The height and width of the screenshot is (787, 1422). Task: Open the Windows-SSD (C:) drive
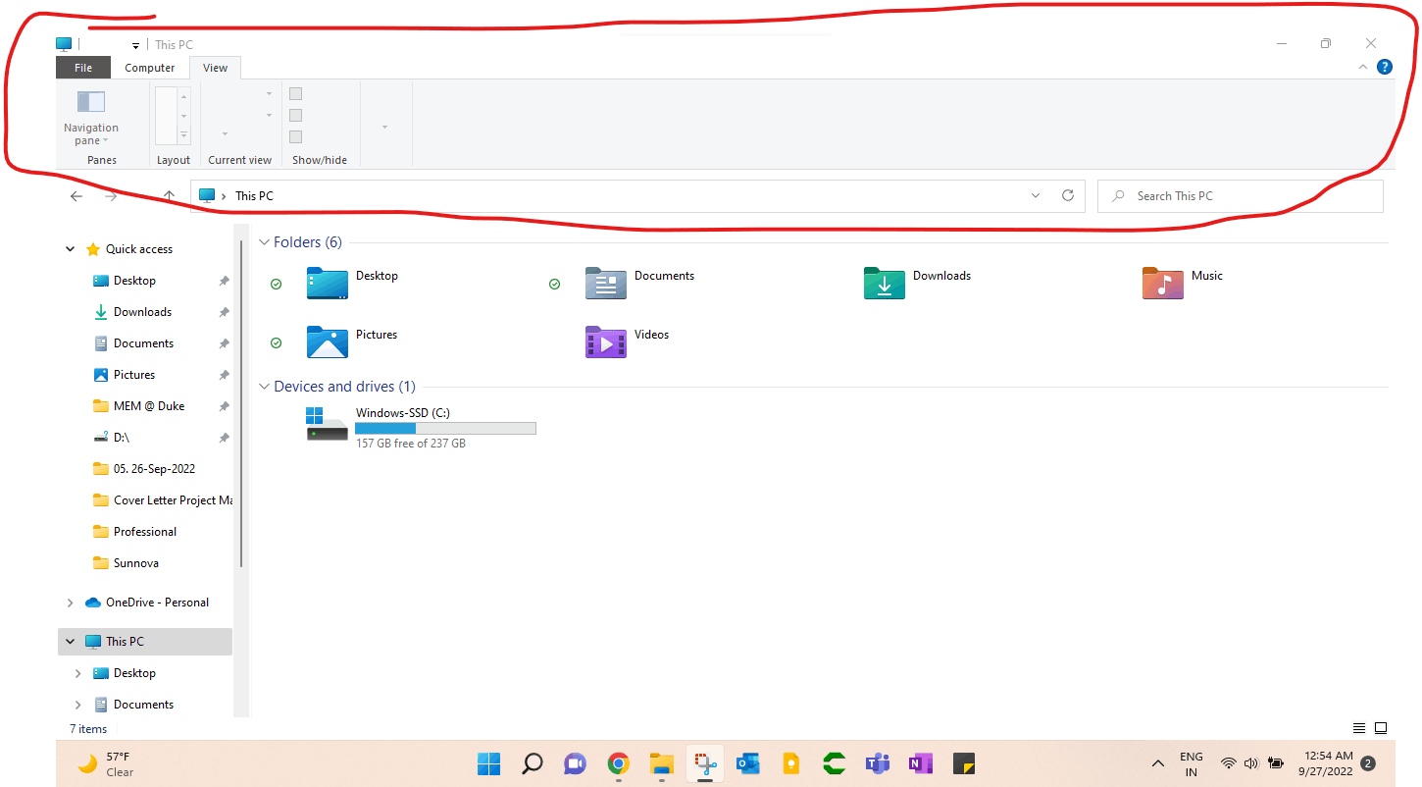tap(402, 412)
